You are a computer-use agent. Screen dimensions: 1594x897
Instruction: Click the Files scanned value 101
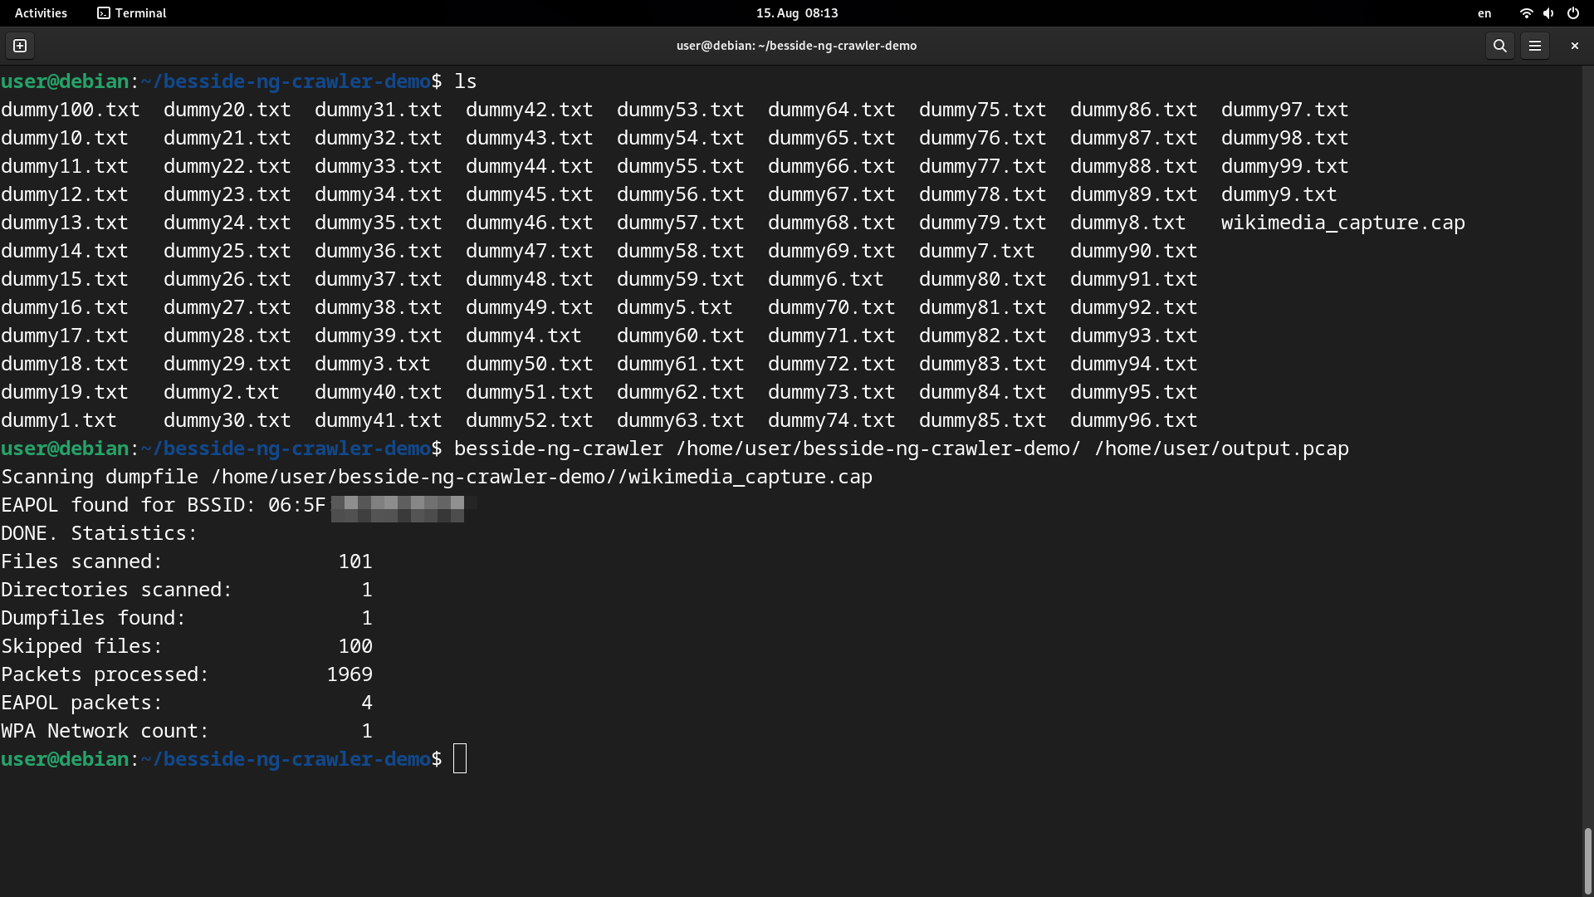pyautogui.click(x=355, y=561)
